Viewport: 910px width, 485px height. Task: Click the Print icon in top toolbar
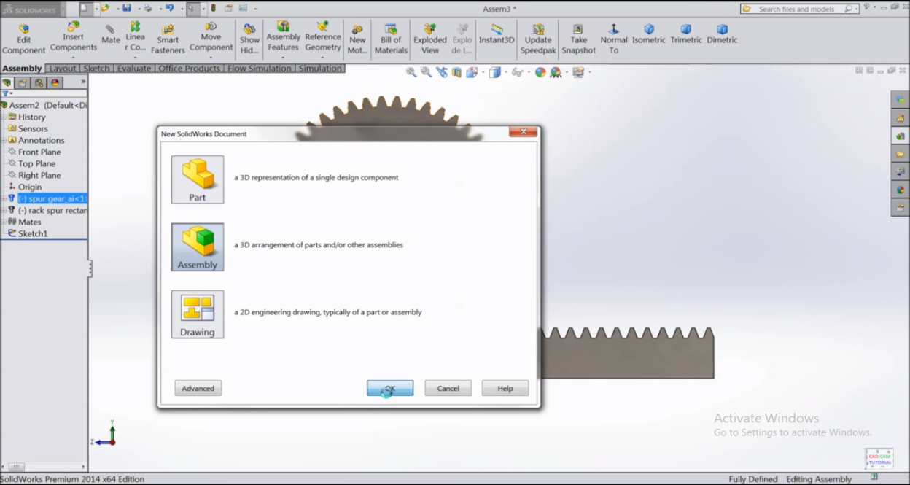pos(148,8)
